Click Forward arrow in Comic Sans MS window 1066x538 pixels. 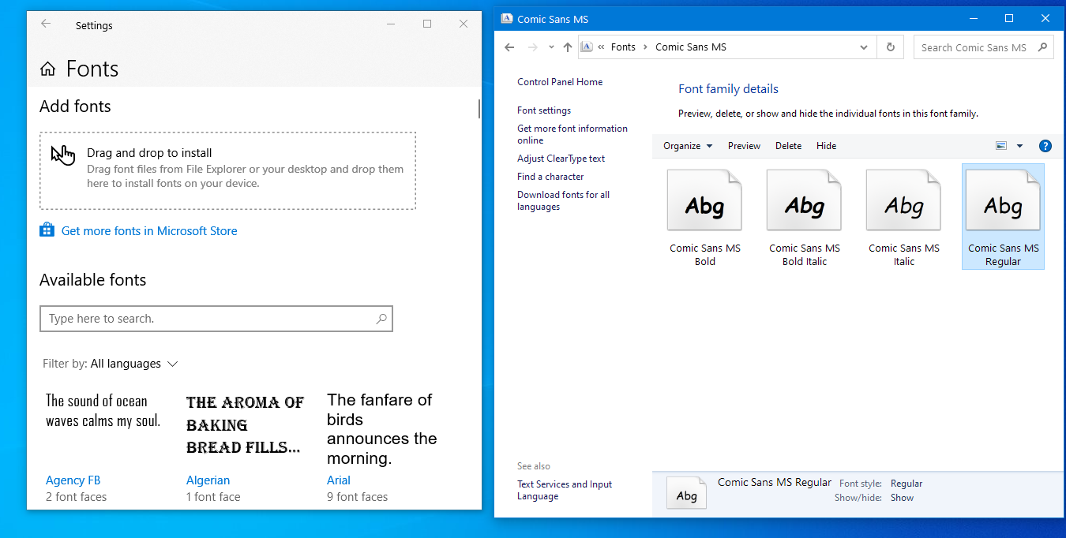(533, 47)
